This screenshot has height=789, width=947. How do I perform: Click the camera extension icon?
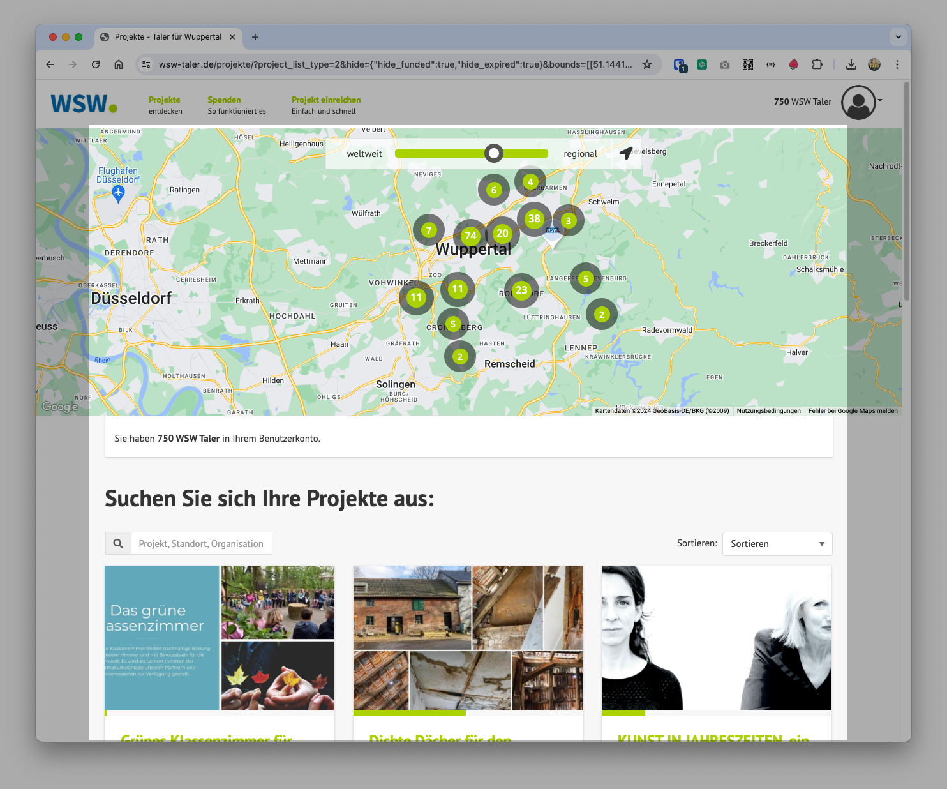[x=725, y=64]
